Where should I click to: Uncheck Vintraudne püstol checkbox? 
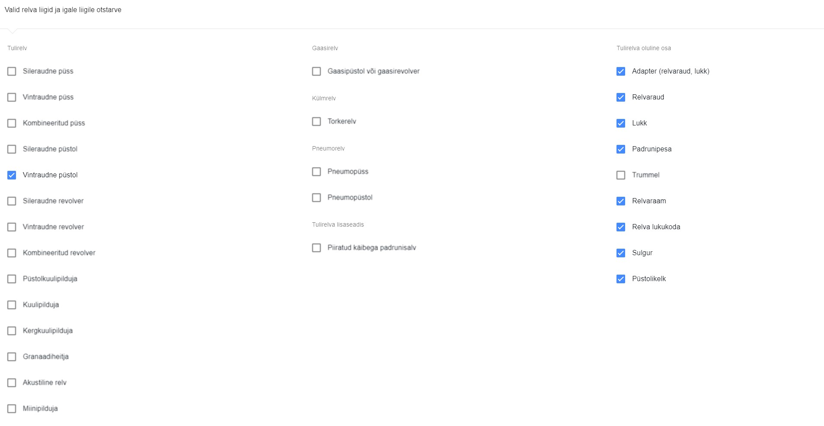(12, 175)
